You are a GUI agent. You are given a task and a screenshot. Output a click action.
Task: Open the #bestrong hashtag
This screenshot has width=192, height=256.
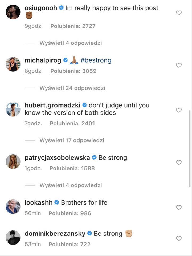pos(96,60)
